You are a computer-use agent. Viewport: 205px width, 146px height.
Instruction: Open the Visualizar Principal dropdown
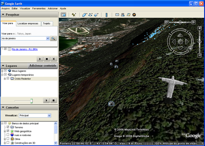[x=49, y=116]
